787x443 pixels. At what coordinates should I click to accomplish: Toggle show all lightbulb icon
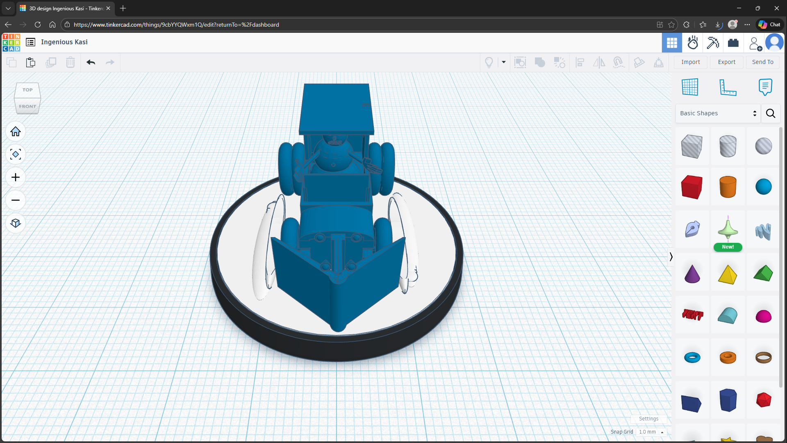click(489, 62)
